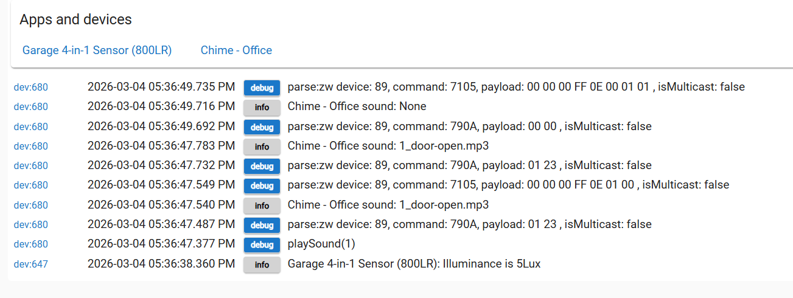
Task: Filter logs by Chime - Office
Action: pyautogui.click(x=236, y=50)
